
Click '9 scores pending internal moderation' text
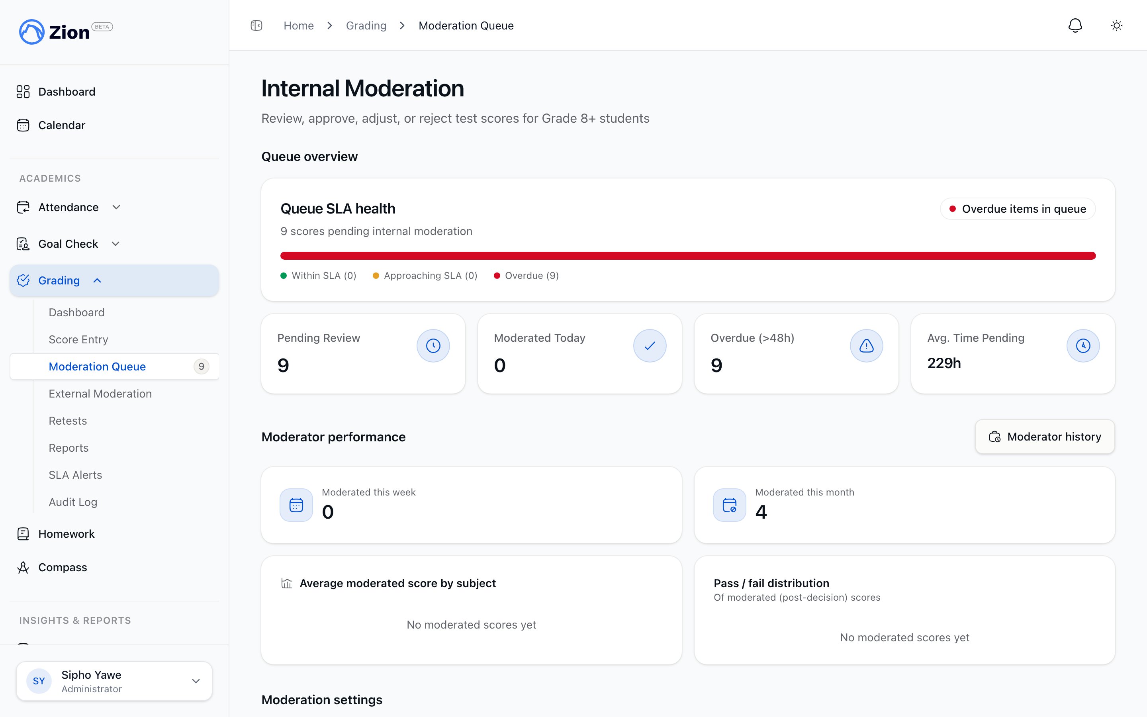point(376,231)
